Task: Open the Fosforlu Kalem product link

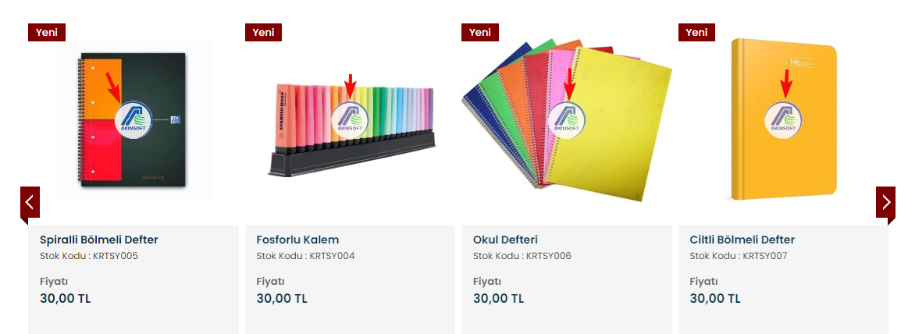Action: pos(297,240)
